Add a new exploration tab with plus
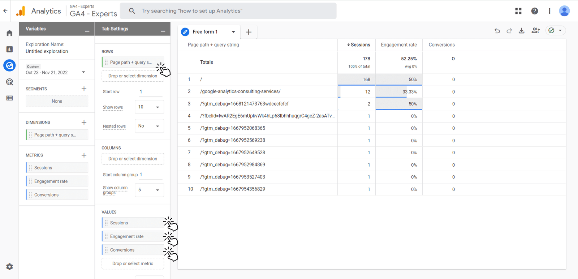The width and height of the screenshot is (578, 279). click(249, 32)
